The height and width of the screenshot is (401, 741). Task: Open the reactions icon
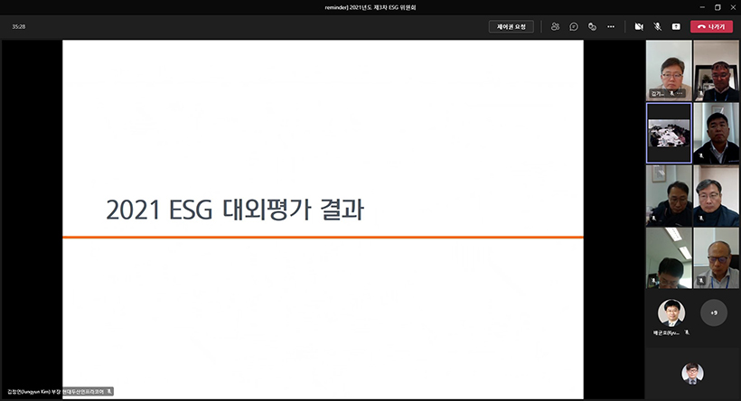592,27
